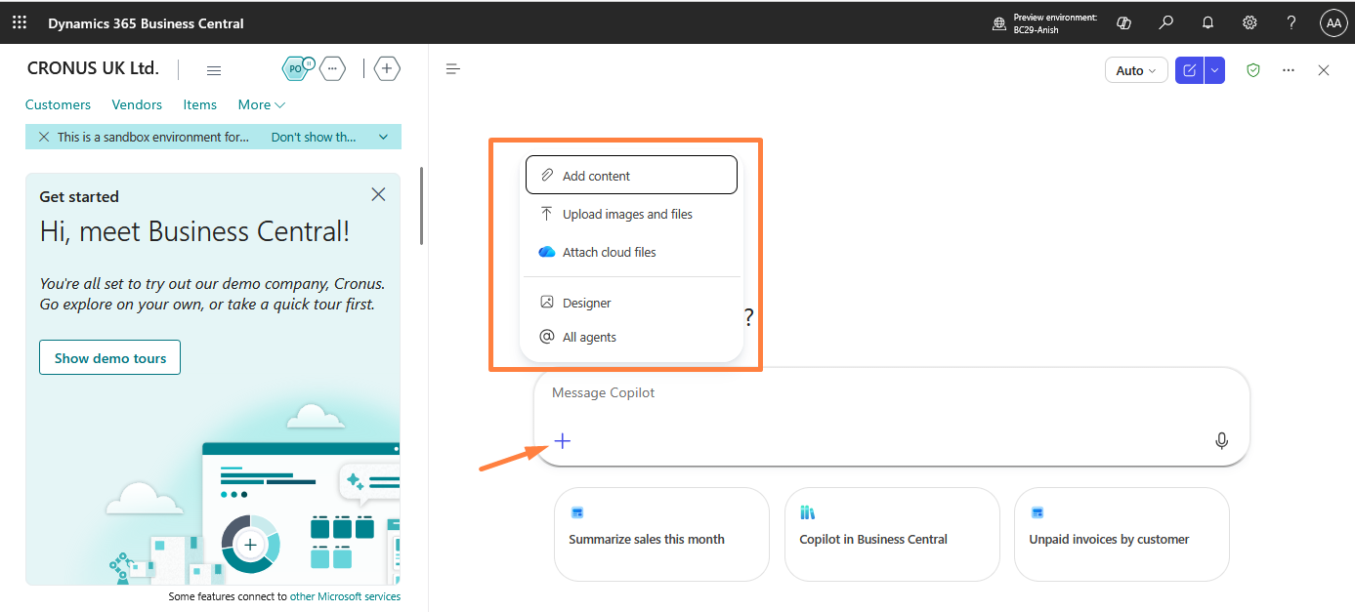The width and height of the screenshot is (1355, 612).
Task: Open the hexagon ellipsis more agents icon
Action: coord(333,68)
